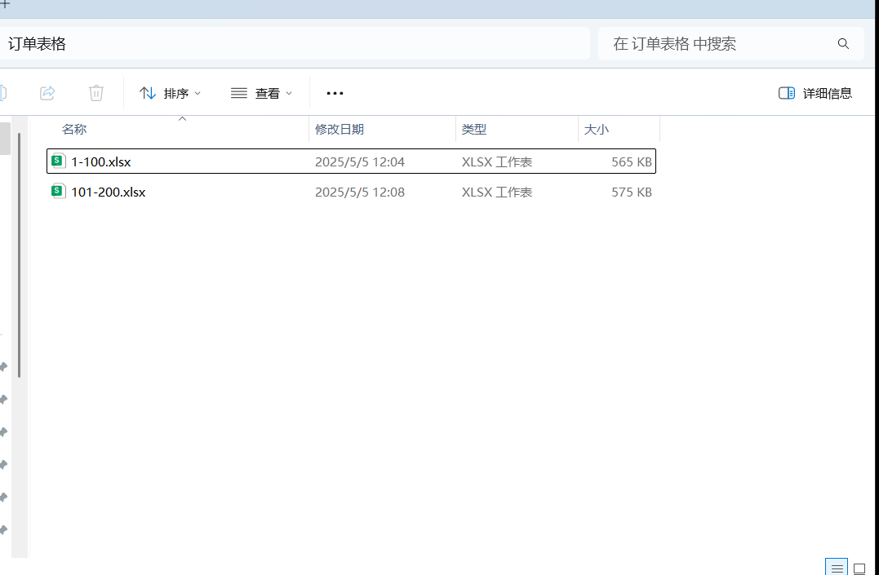Click the Delete trash can icon
879x575 pixels.
tap(96, 93)
